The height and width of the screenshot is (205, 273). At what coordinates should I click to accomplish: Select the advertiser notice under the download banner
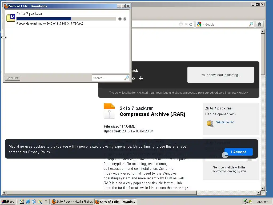(x=179, y=93)
